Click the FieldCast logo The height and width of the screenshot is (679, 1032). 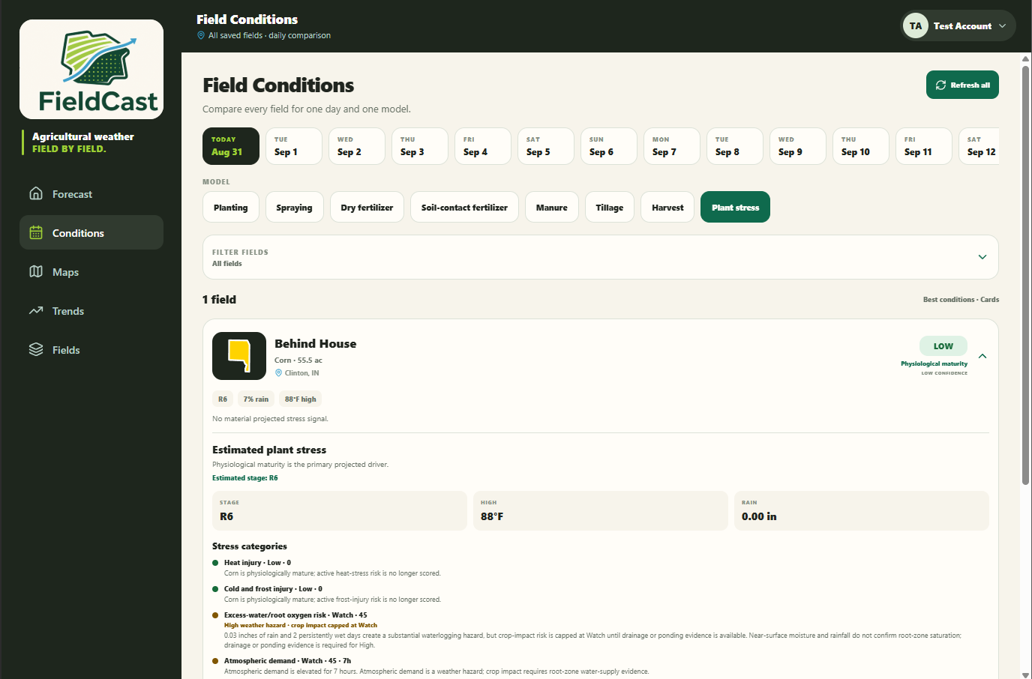(91, 69)
